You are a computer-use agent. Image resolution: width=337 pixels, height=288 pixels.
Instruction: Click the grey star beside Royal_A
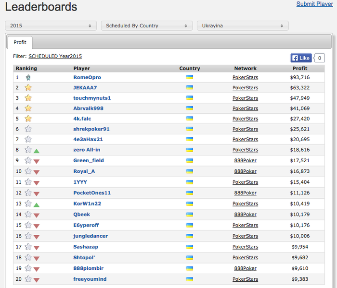coord(28,171)
